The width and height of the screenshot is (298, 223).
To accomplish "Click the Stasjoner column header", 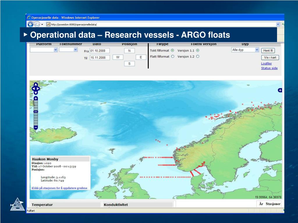I will 273,204.
